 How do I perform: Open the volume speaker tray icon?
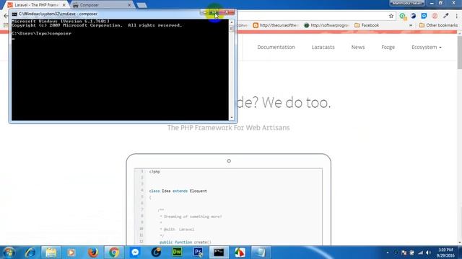(428, 253)
